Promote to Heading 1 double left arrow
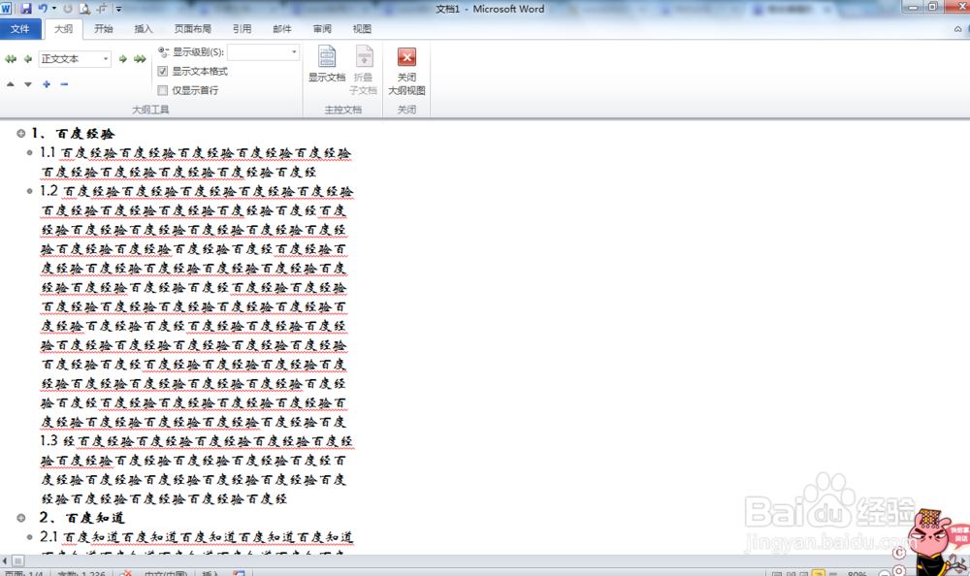This screenshot has height=576, width=970. click(x=11, y=59)
